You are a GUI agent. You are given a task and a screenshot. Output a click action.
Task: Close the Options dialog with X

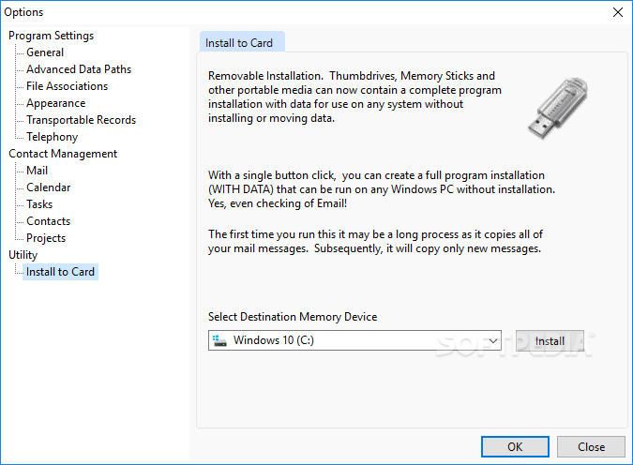tap(618, 12)
